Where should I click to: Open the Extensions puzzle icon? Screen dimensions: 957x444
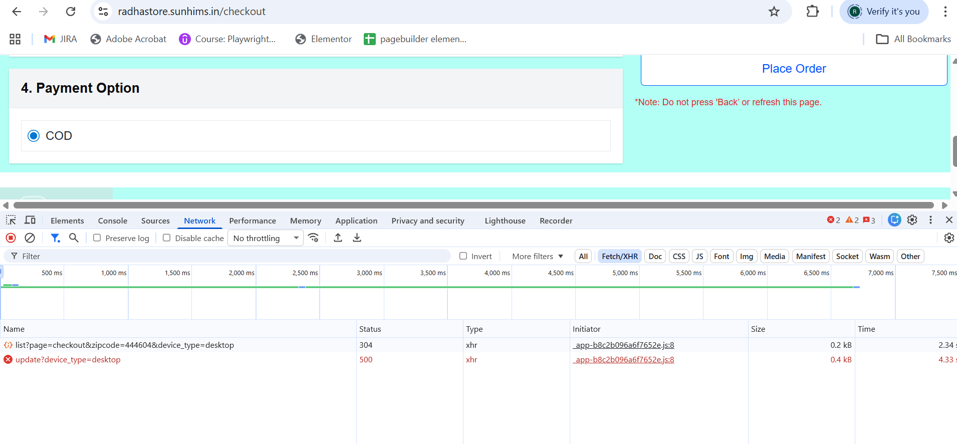tap(813, 12)
